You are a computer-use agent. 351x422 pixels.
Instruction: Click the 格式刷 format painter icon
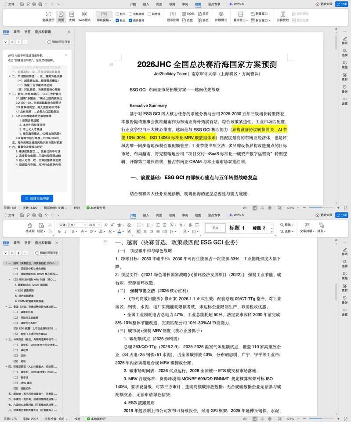pyautogui.click(x=30, y=227)
